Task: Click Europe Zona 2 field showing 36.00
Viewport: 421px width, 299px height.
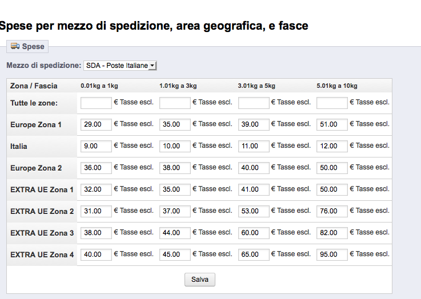Action: click(96, 168)
